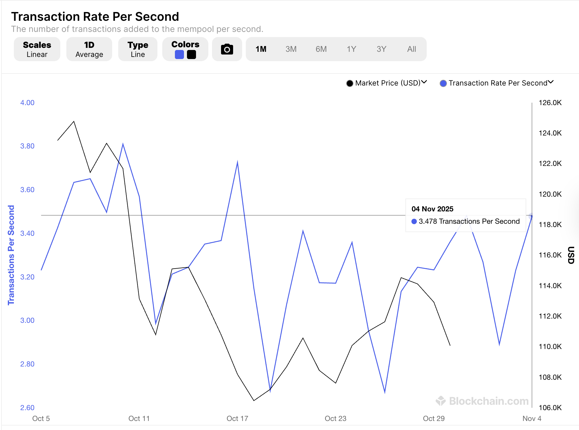
Task: Click the Type Line chart button
Action: click(x=138, y=49)
